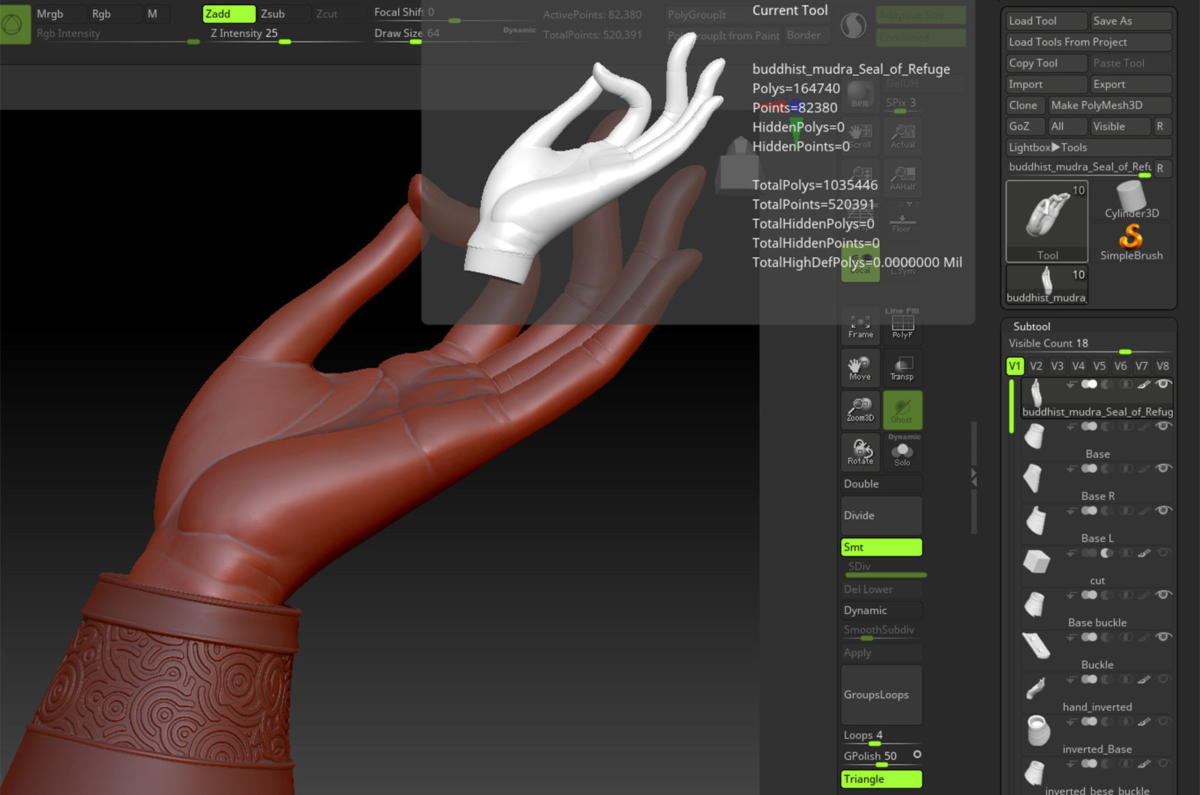Click the start-group arrow on Base buckle subtool

1071,595
